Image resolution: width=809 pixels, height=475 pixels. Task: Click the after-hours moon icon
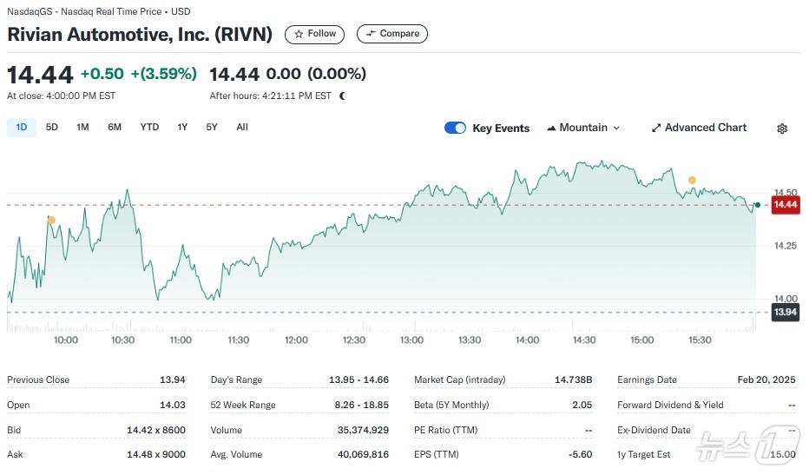(x=342, y=96)
